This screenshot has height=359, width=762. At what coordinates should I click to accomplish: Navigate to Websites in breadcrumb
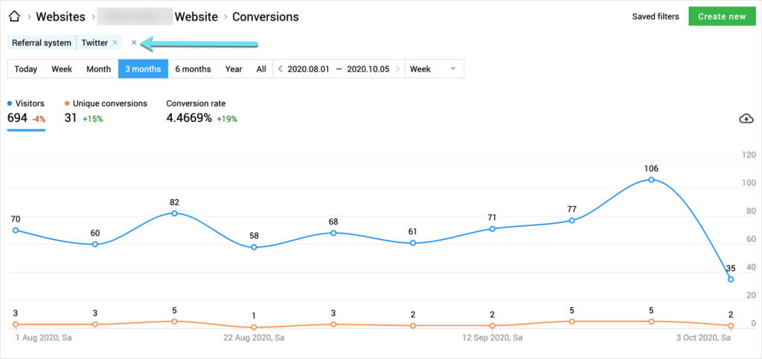[60, 16]
